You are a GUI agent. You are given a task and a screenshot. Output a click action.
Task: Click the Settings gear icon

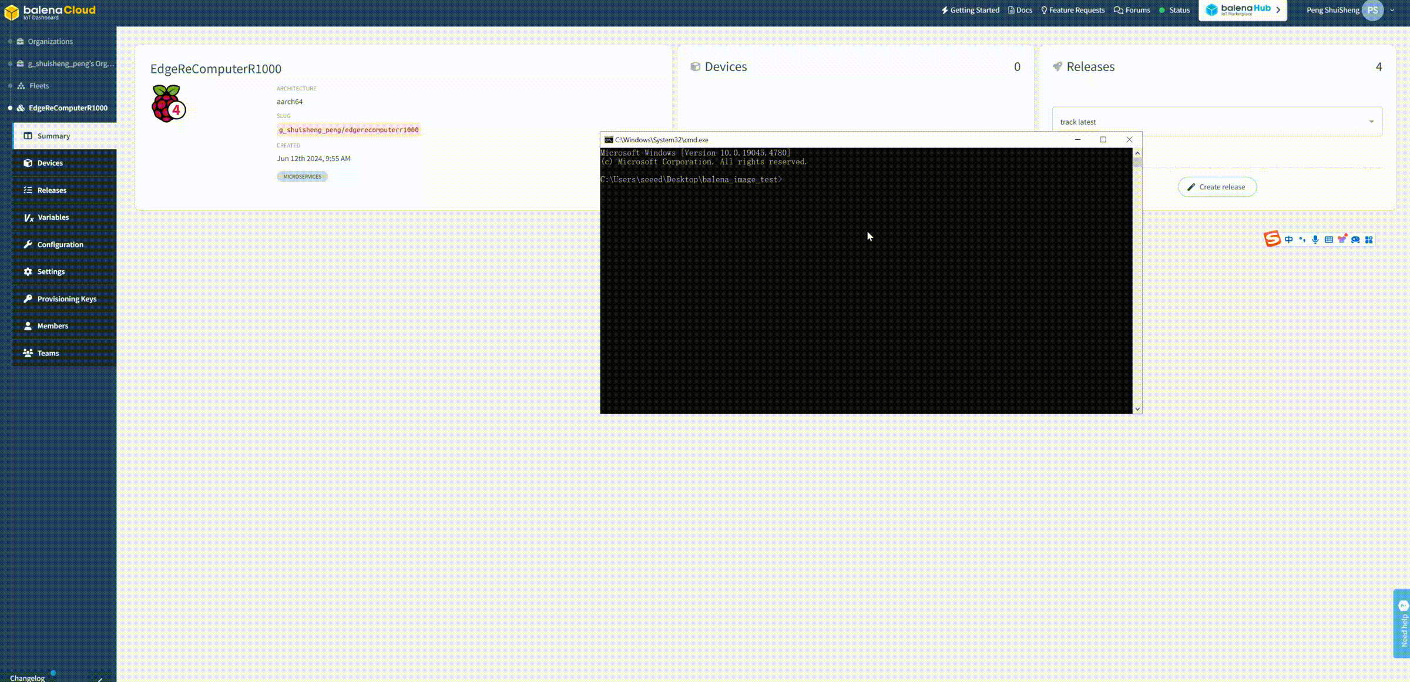tap(28, 271)
